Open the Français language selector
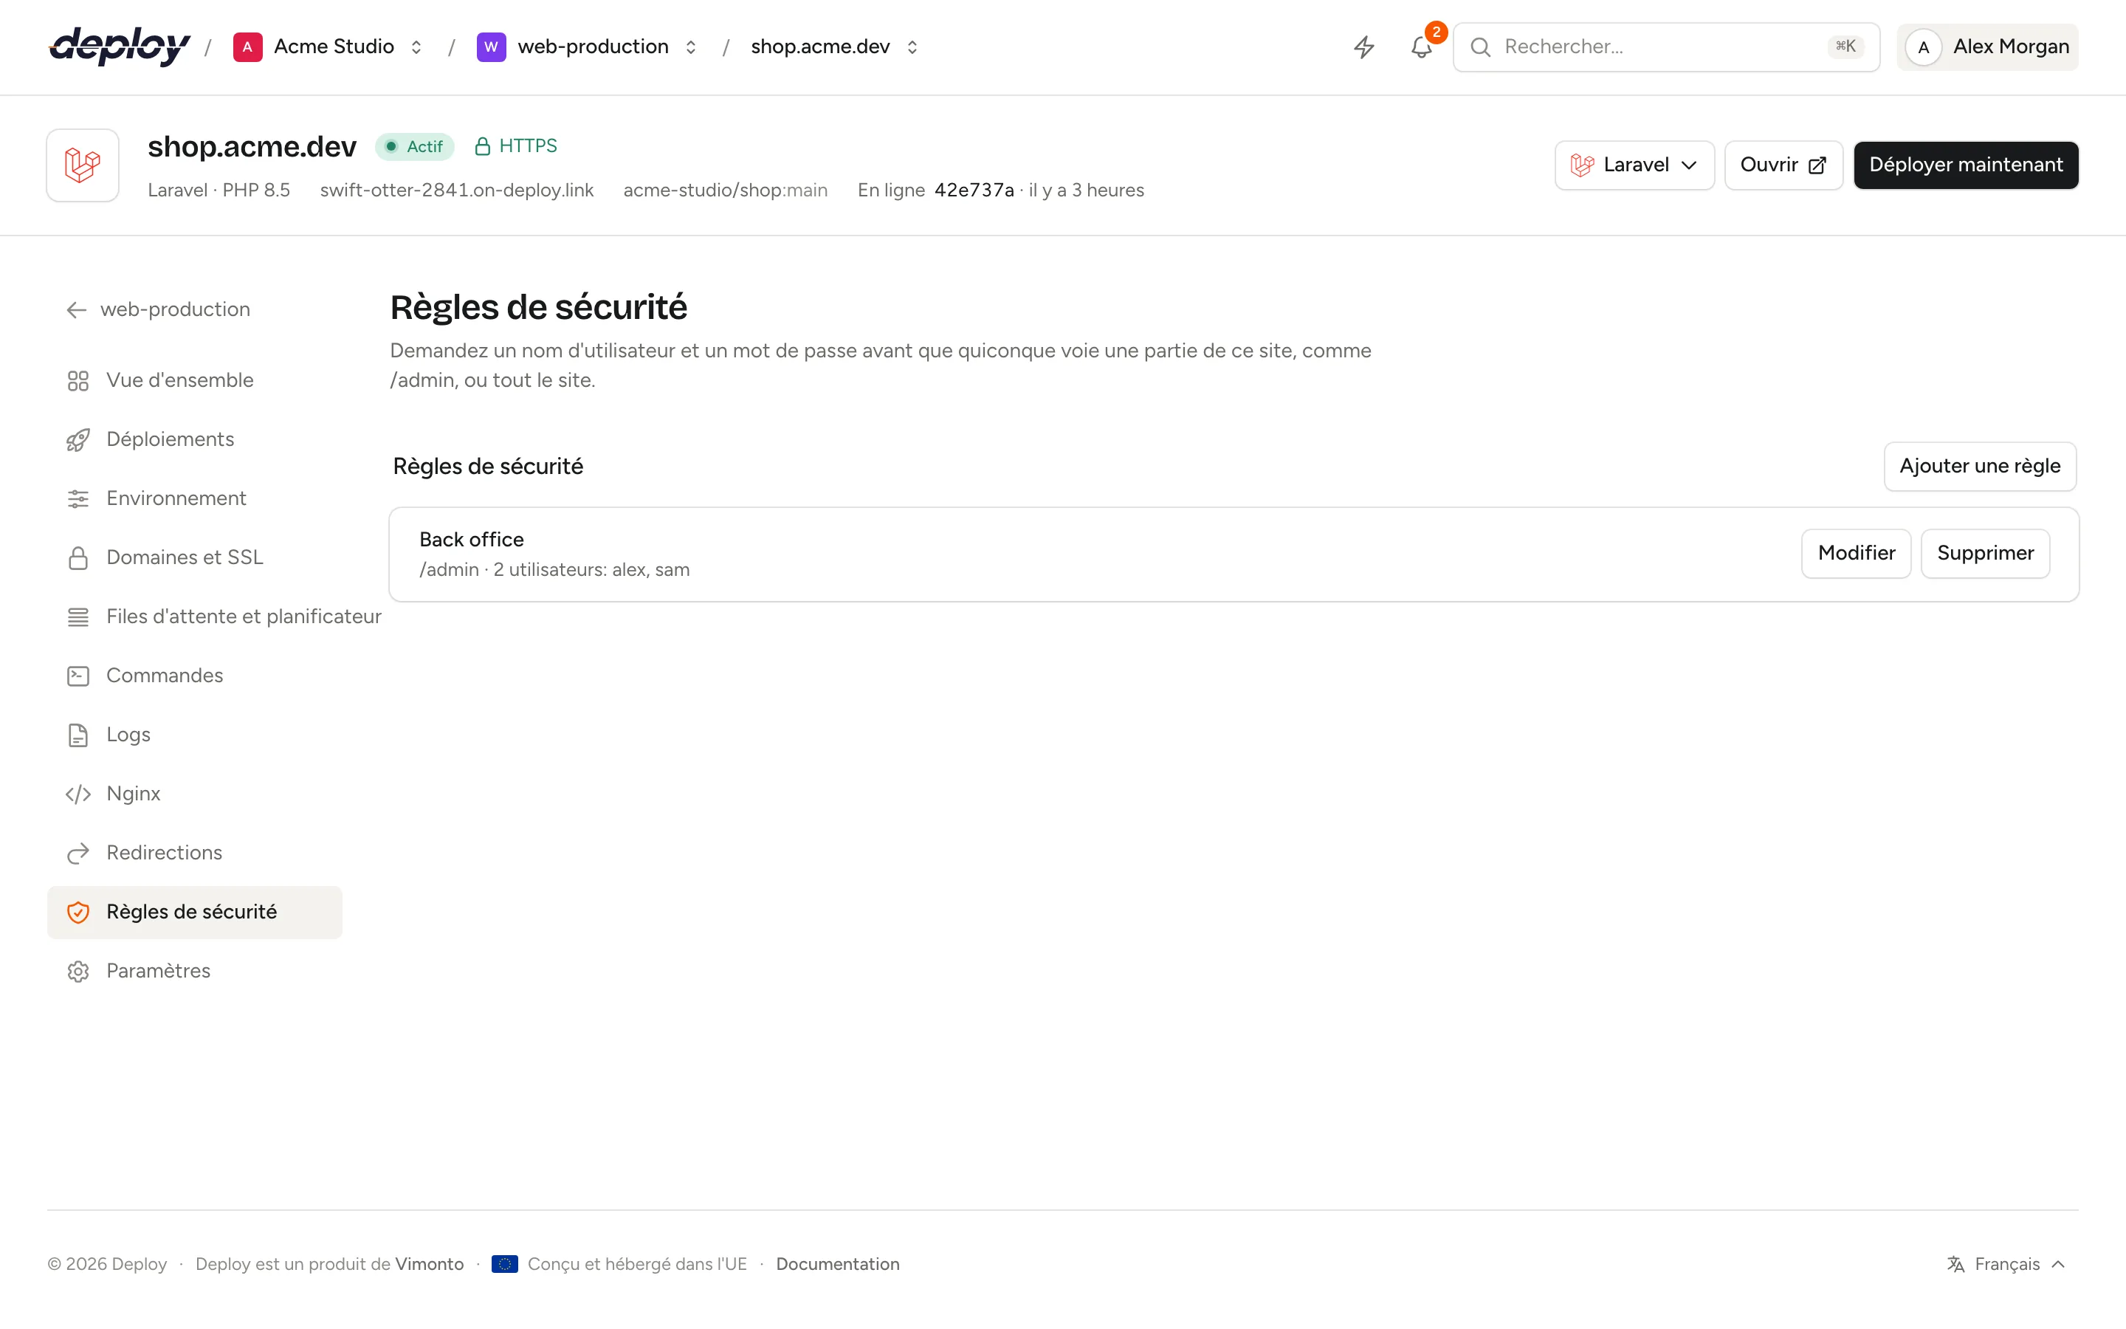Image resolution: width=2126 pixels, height=1329 pixels. [x=2006, y=1264]
